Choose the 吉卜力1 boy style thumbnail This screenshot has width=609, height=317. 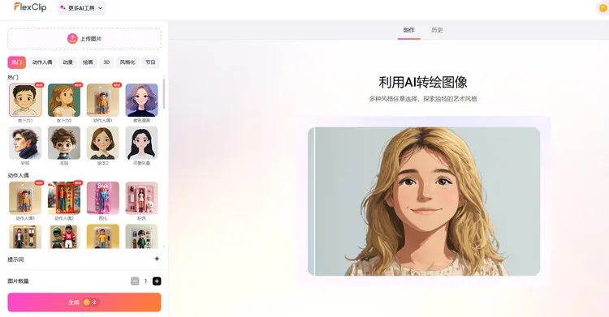(x=25, y=100)
